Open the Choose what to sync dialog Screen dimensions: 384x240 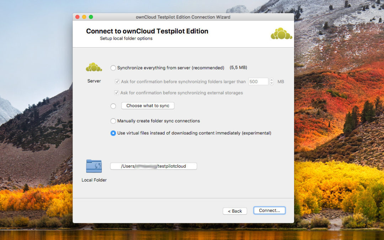[148, 106]
